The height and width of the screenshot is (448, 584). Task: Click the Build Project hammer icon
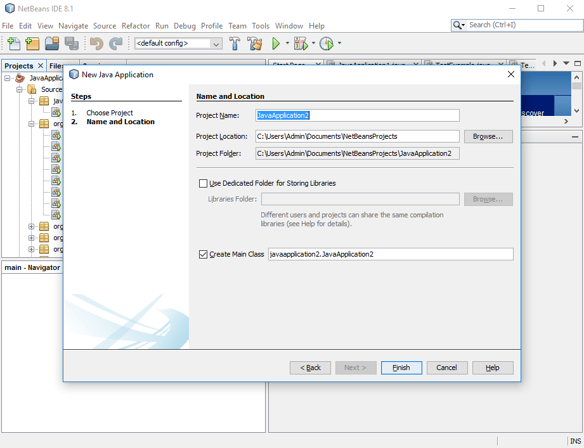(x=235, y=44)
